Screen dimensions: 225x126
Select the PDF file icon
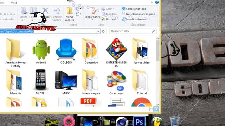[x=91, y=102]
